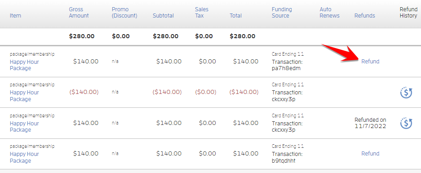Sort by Subtotal column header
The height and width of the screenshot is (173, 421).
[x=163, y=16]
